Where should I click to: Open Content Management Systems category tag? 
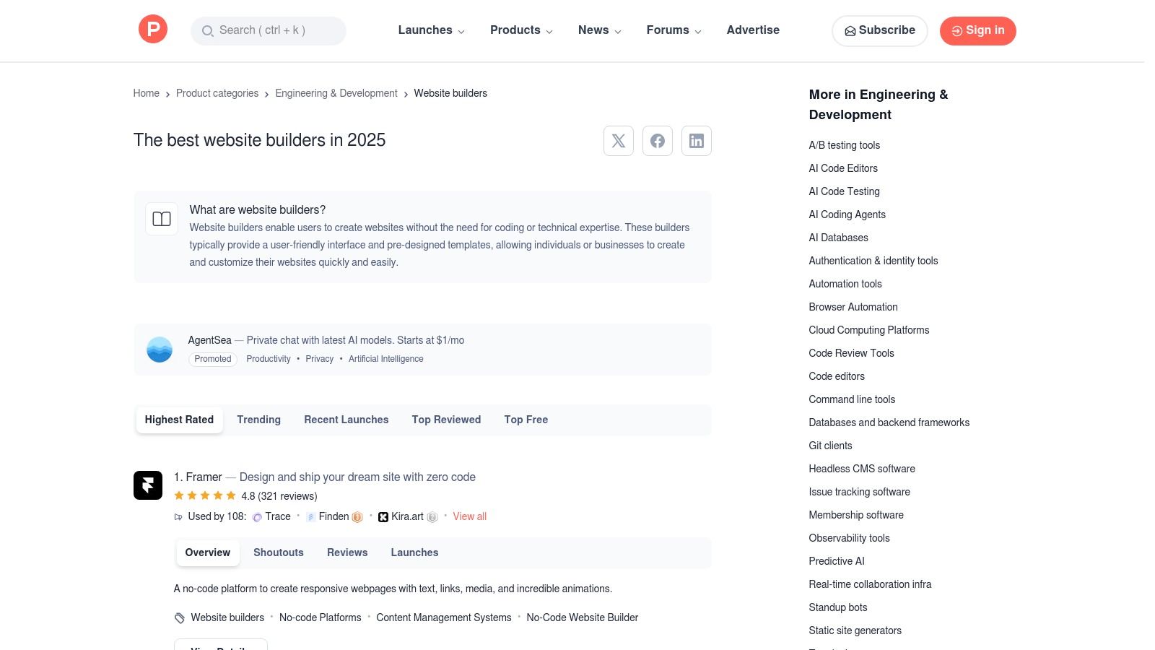tap(444, 617)
